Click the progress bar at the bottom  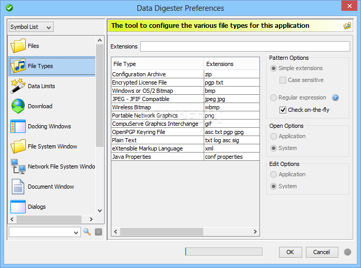click(x=223, y=252)
